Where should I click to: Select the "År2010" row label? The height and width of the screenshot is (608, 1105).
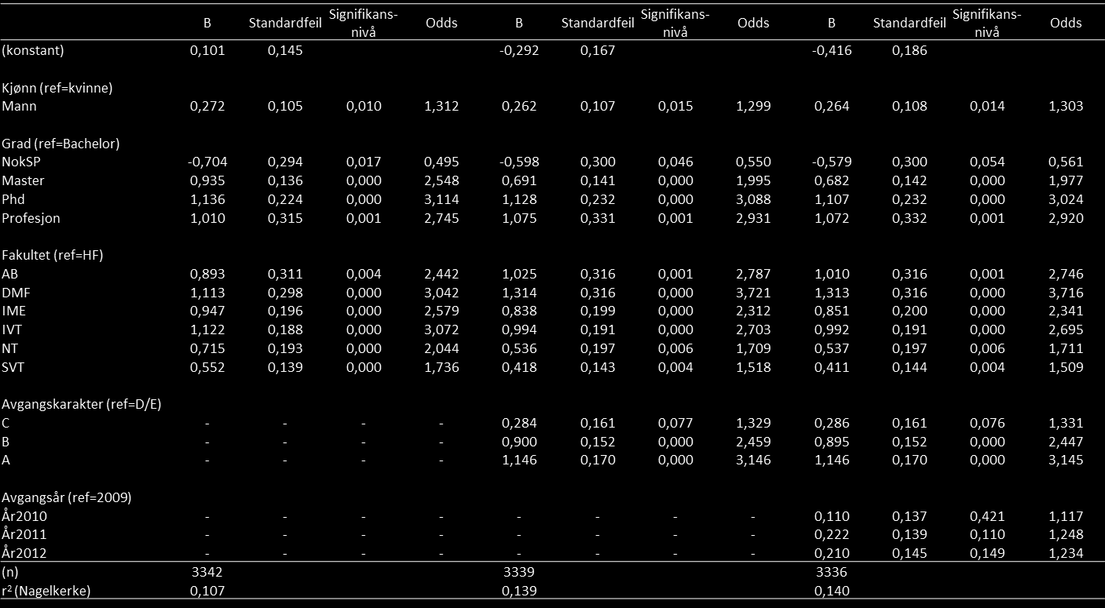25,516
